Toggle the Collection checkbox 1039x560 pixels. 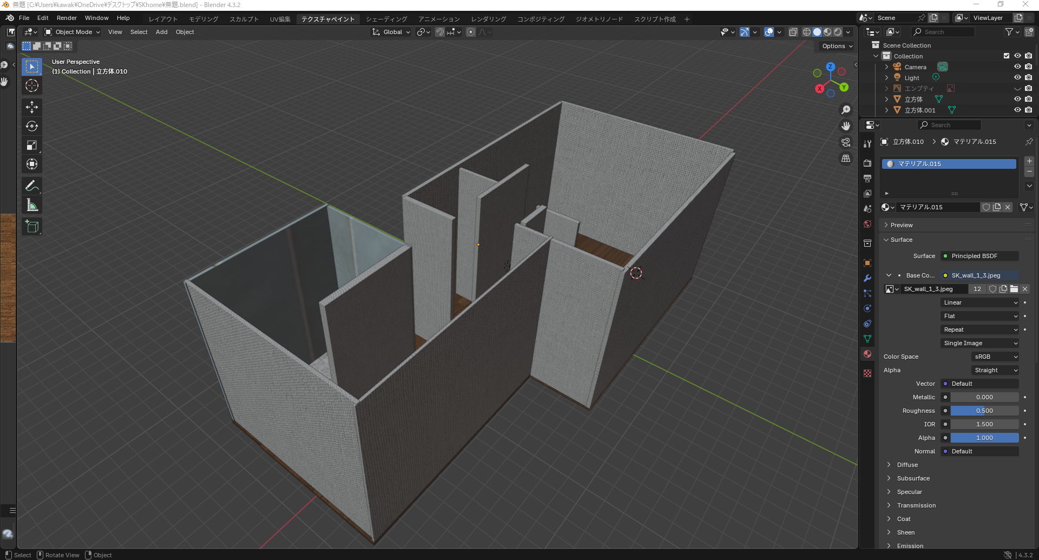[1006, 56]
